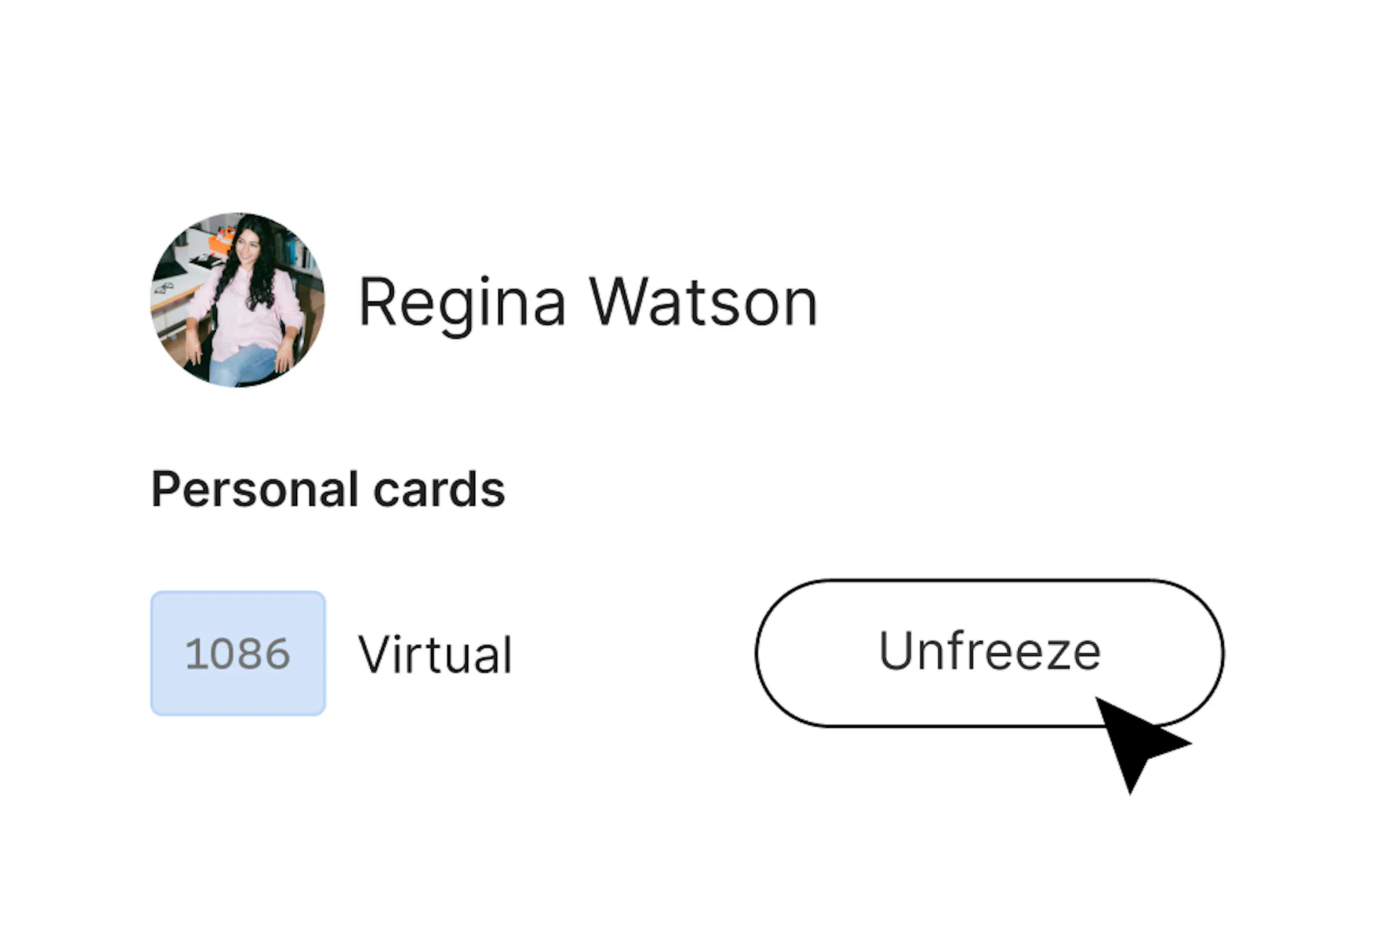Click the Regina Watson name text

pyautogui.click(x=588, y=302)
